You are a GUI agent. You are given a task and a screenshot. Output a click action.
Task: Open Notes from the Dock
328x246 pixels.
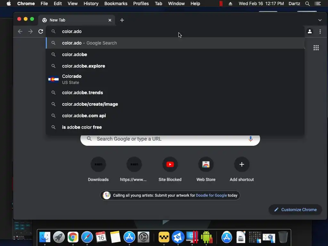(x=115, y=237)
